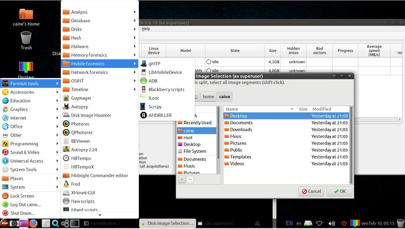Expand the Network forensics submenu
Screen dimensions: 405x229
[89, 72]
